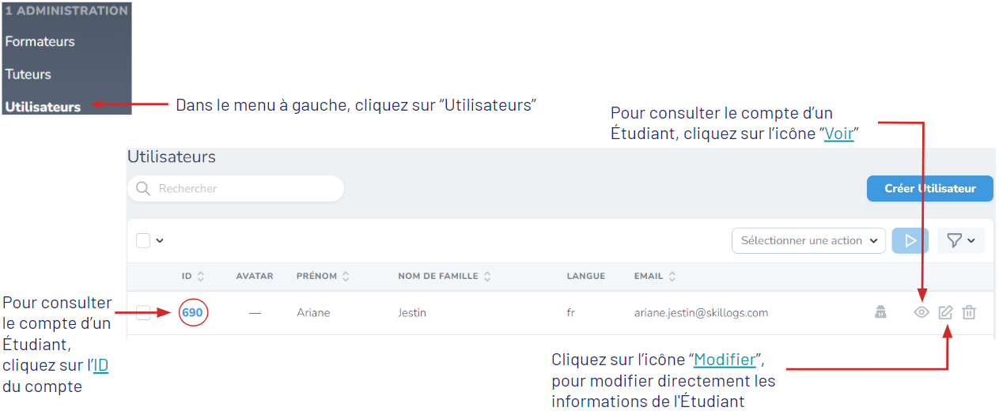
Task: Click the first name cell "Ariane"
Action: coord(313,312)
